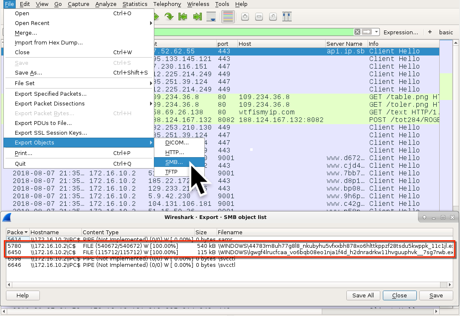Select SMB object row for packet 5780
460x316 pixels.
tap(230, 246)
